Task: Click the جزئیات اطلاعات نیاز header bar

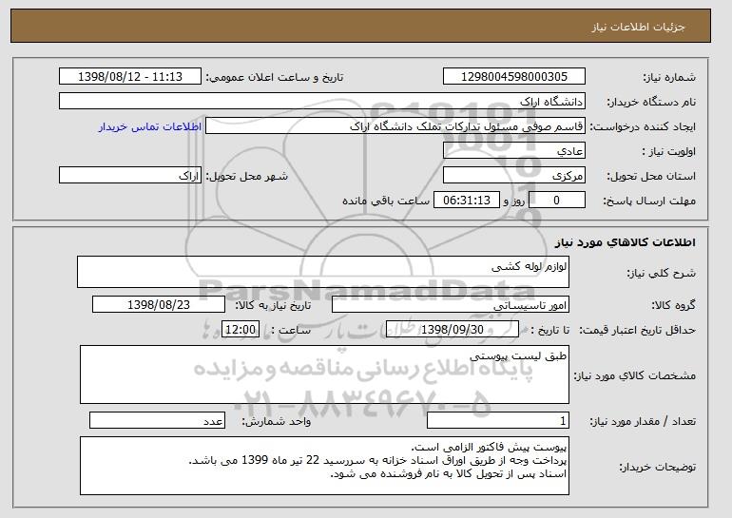Action: [x=360, y=26]
